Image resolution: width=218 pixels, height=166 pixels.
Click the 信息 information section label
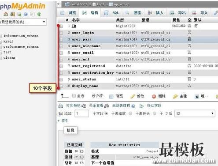pyautogui.click(x=70, y=130)
